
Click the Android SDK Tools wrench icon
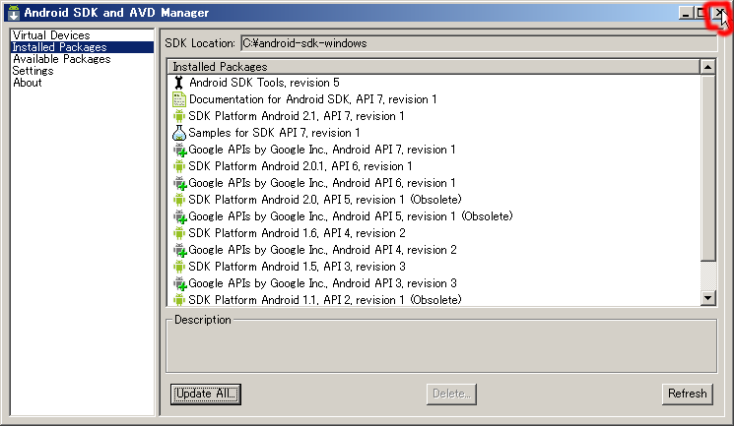178,83
